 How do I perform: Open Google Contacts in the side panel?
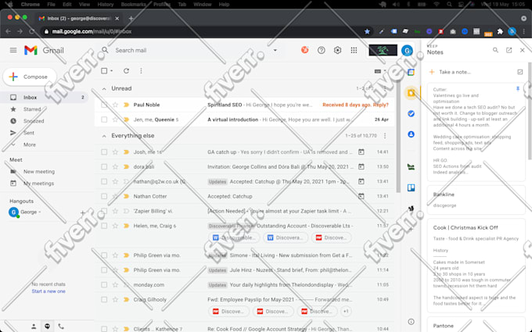(x=411, y=134)
